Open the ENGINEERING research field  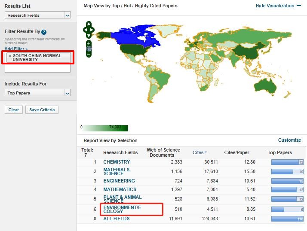pos(119,181)
